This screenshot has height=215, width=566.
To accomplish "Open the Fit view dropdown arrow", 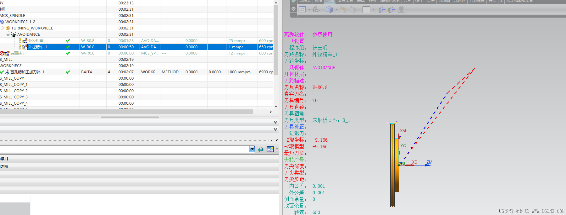I will click(x=309, y=9).
